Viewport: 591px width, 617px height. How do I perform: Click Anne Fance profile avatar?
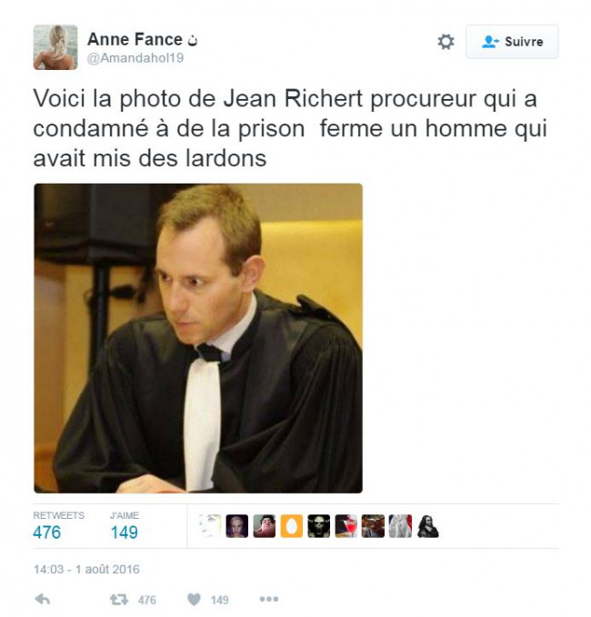coord(55,47)
